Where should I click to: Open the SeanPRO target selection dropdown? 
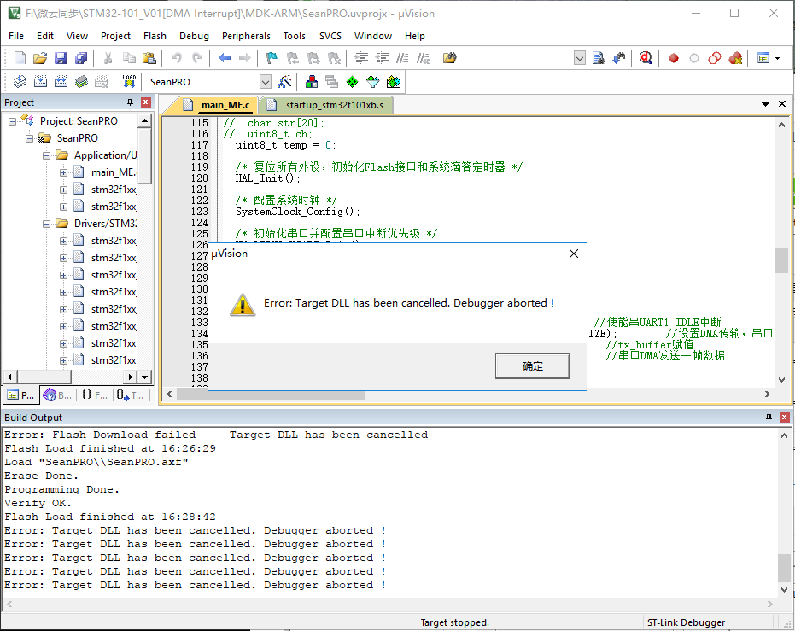click(x=266, y=82)
